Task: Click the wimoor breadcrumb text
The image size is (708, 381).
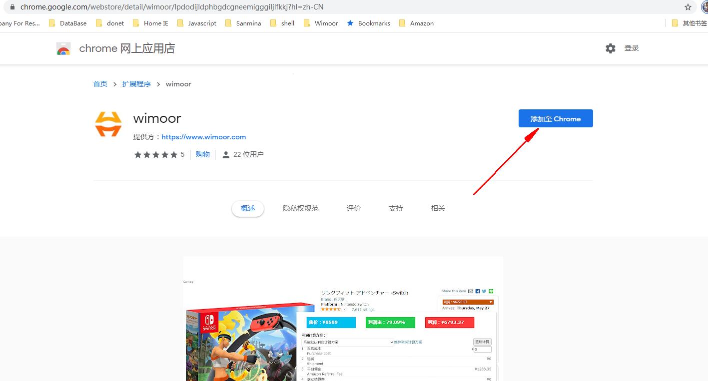Action: pos(178,84)
